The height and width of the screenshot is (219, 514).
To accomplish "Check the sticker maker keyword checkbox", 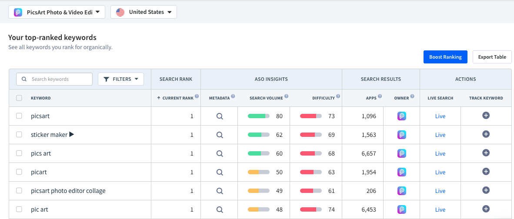I will pyautogui.click(x=19, y=135).
